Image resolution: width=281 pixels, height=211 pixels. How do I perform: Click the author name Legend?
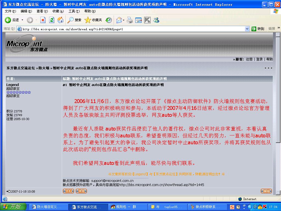13,85
